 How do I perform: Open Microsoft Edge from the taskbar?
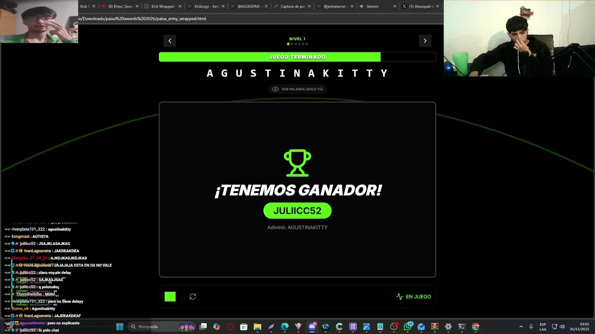284,327
